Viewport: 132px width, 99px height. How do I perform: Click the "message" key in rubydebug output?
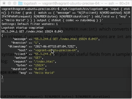(20, 39)
